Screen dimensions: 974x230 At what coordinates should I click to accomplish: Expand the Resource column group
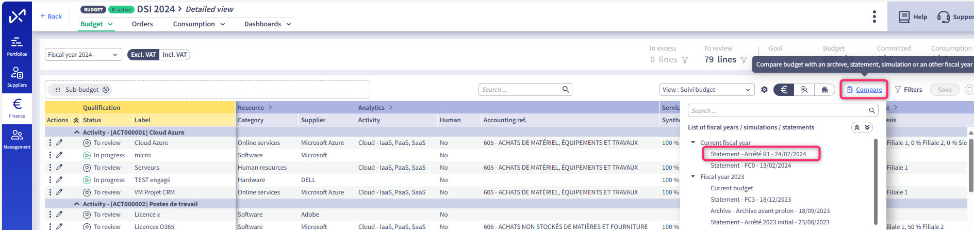(270, 108)
